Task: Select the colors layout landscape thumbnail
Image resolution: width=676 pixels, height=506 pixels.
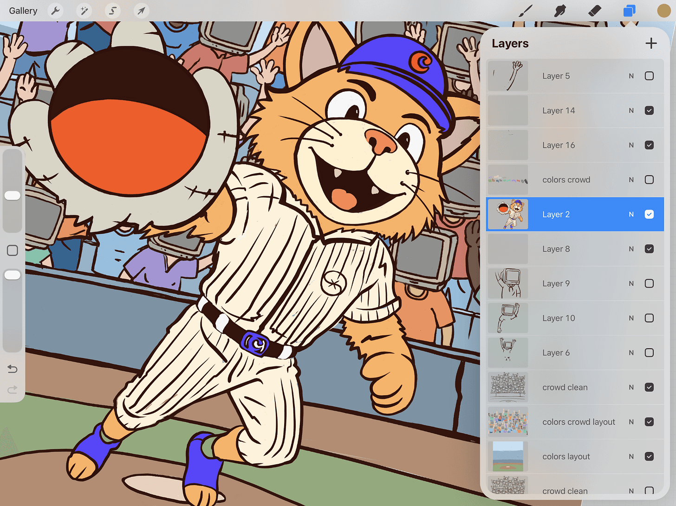Action: pos(508,457)
